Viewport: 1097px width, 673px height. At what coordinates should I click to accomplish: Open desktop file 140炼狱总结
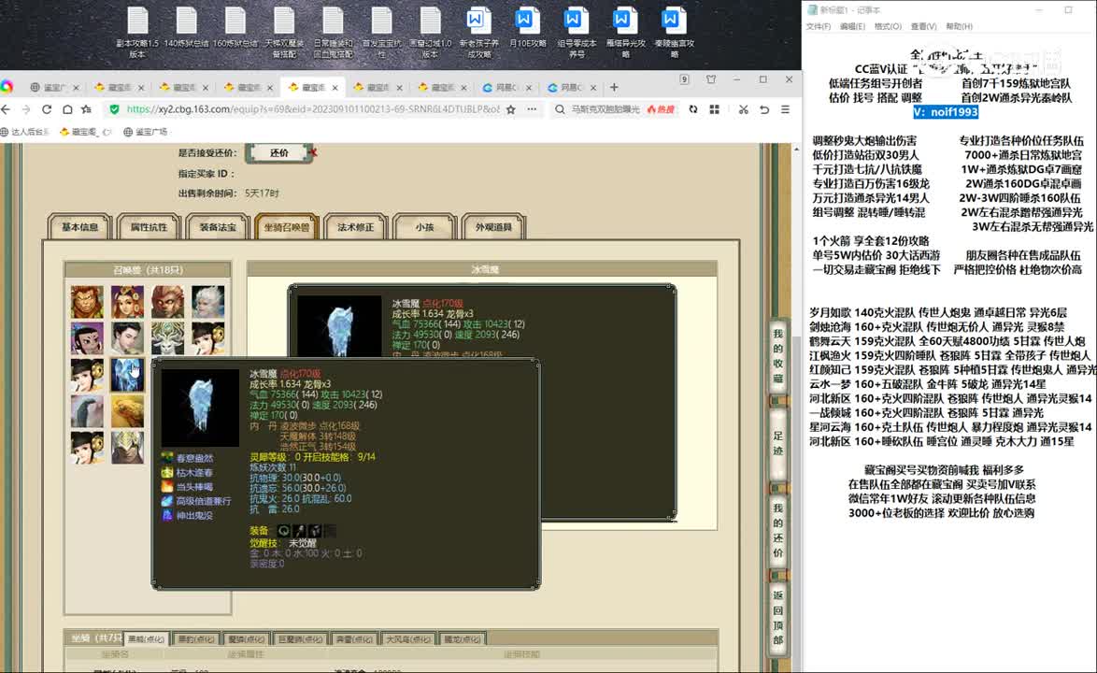pyautogui.click(x=186, y=28)
